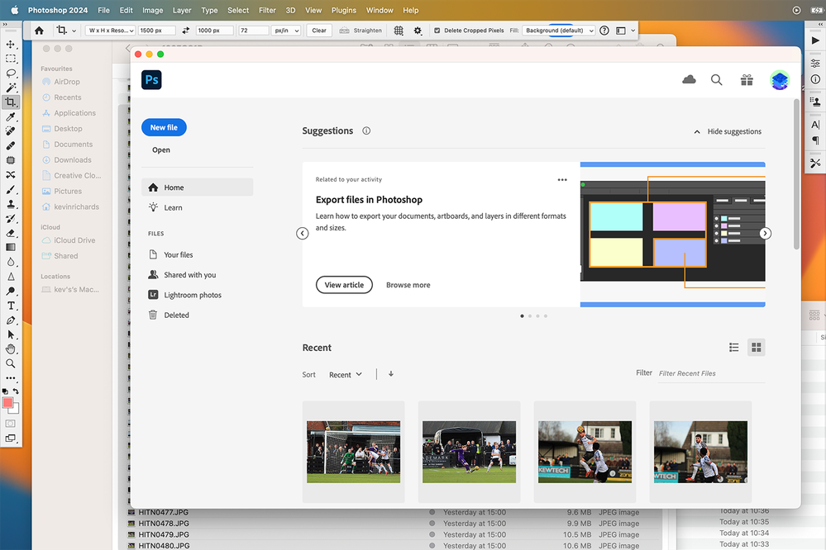Select the Move tool
Viewport: 826px width, 550px height.
tap(11, 43)
